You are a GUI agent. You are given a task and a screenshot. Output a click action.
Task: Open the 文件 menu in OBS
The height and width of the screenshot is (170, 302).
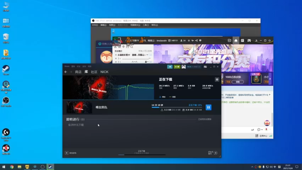tap(95, 25)
